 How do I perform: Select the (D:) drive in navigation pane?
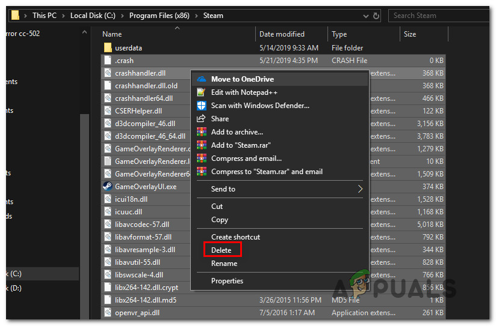(x=42, y=288)
